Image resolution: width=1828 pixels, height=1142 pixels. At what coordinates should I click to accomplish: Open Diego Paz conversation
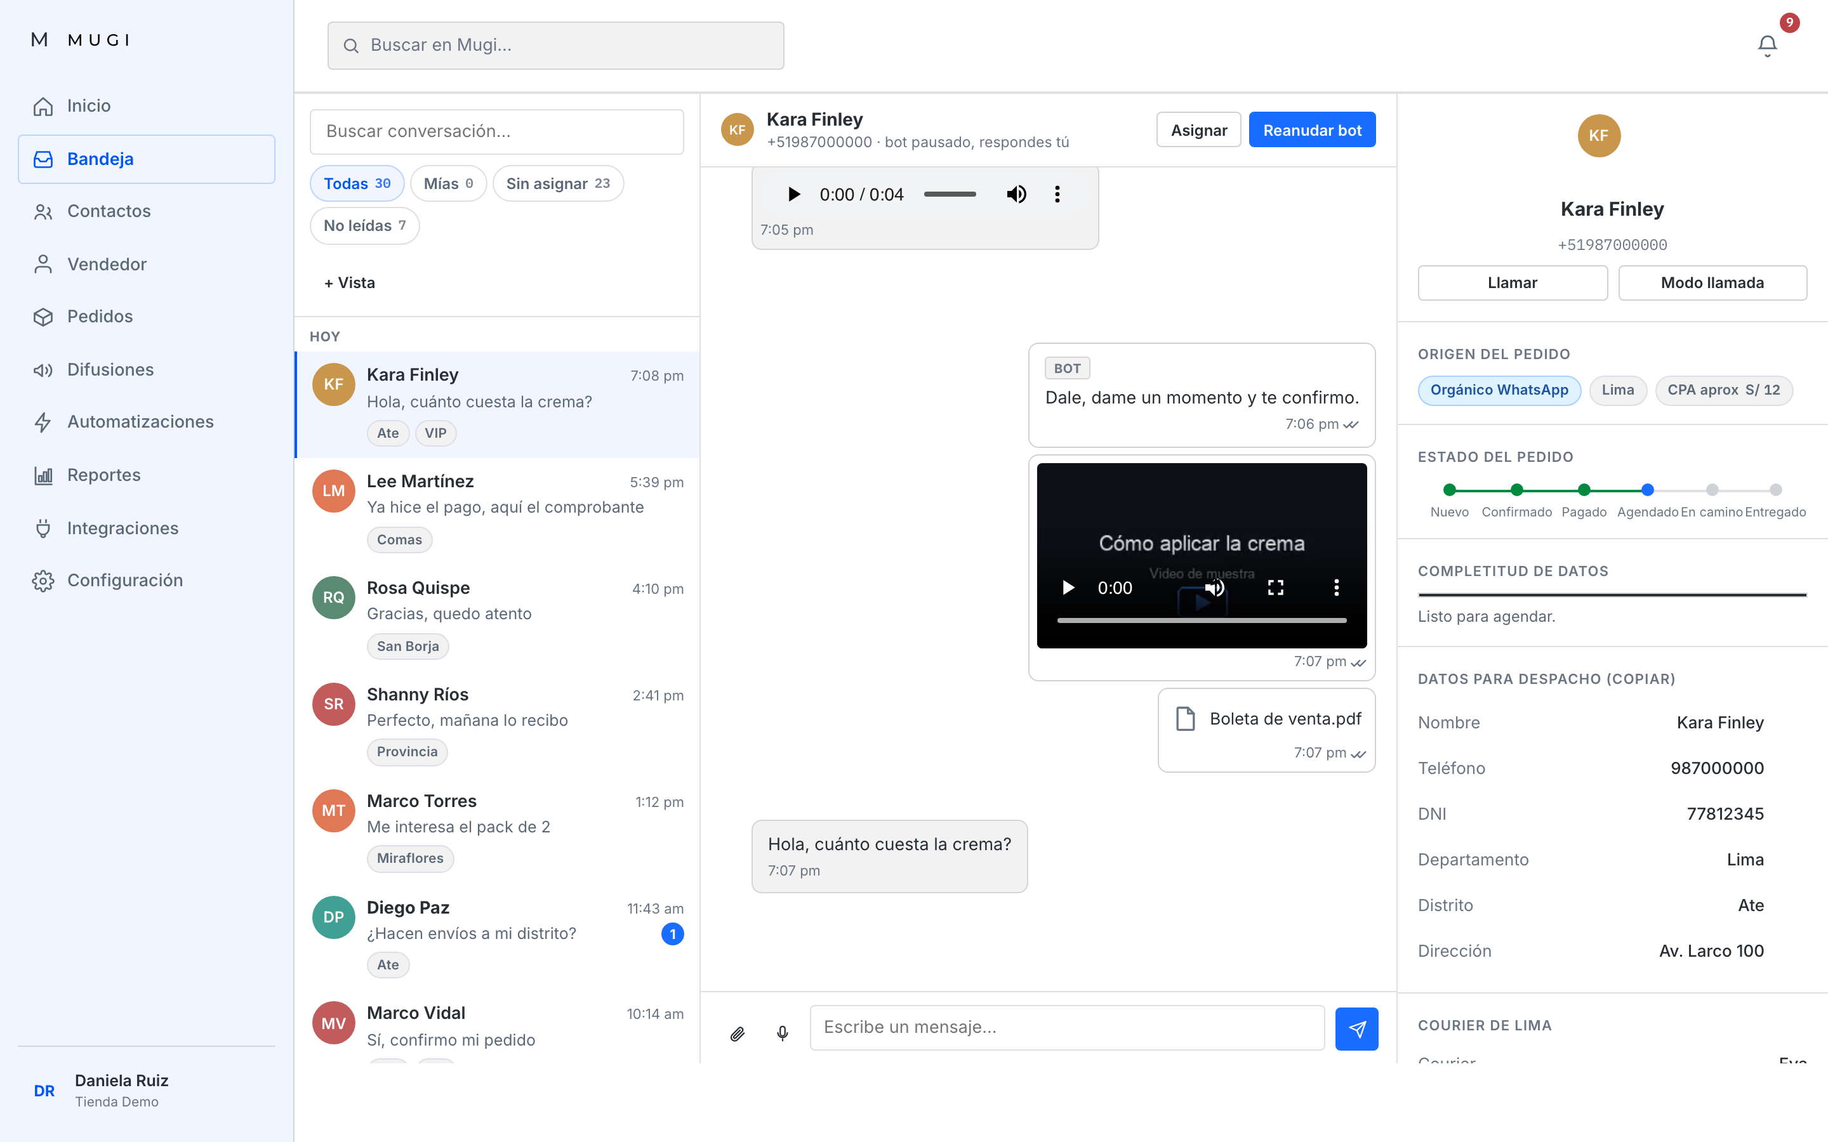coord(497,936)
